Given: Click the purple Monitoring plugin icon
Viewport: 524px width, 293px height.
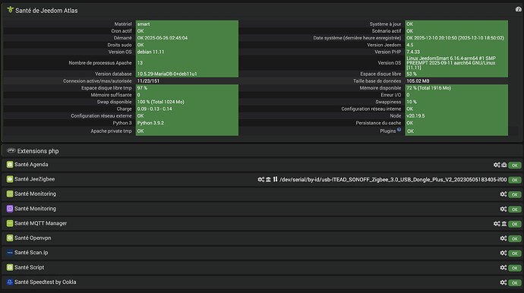Looking at the screenshot, I should [10, 209].
